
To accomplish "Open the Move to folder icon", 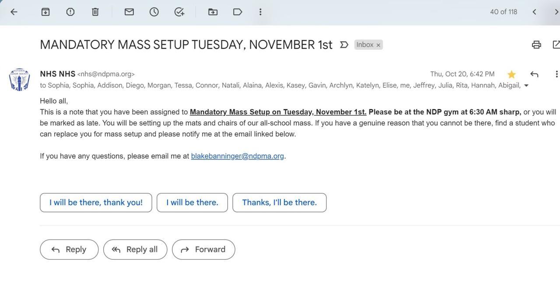I will pyautogui.click(x=213, y=12).
